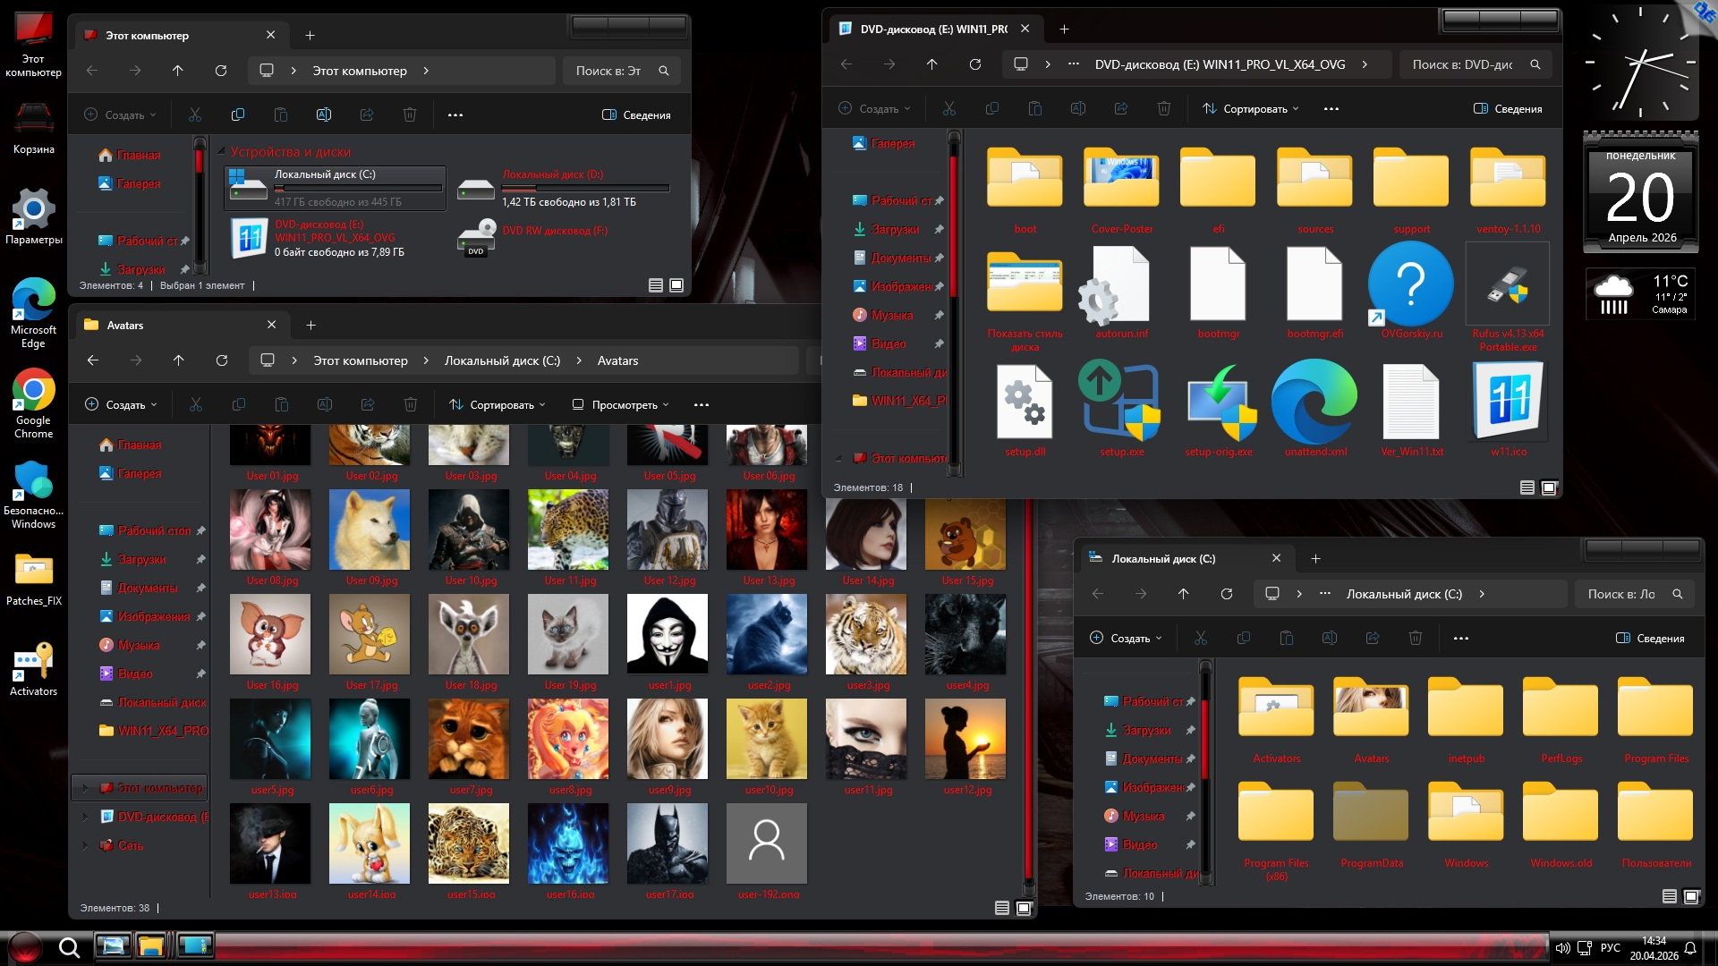Click Локальный диск (C:) breadcrumb in Avatars window
Image resolution: width=1718 pixels, height=966 pixels.
(x=502, y=360)
